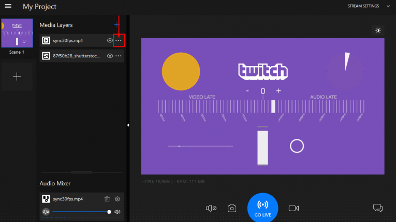The height and width of the screenshot is (222, 396).
Task: Select the Scene 1 thumbnail
Action: coord(17,33)
